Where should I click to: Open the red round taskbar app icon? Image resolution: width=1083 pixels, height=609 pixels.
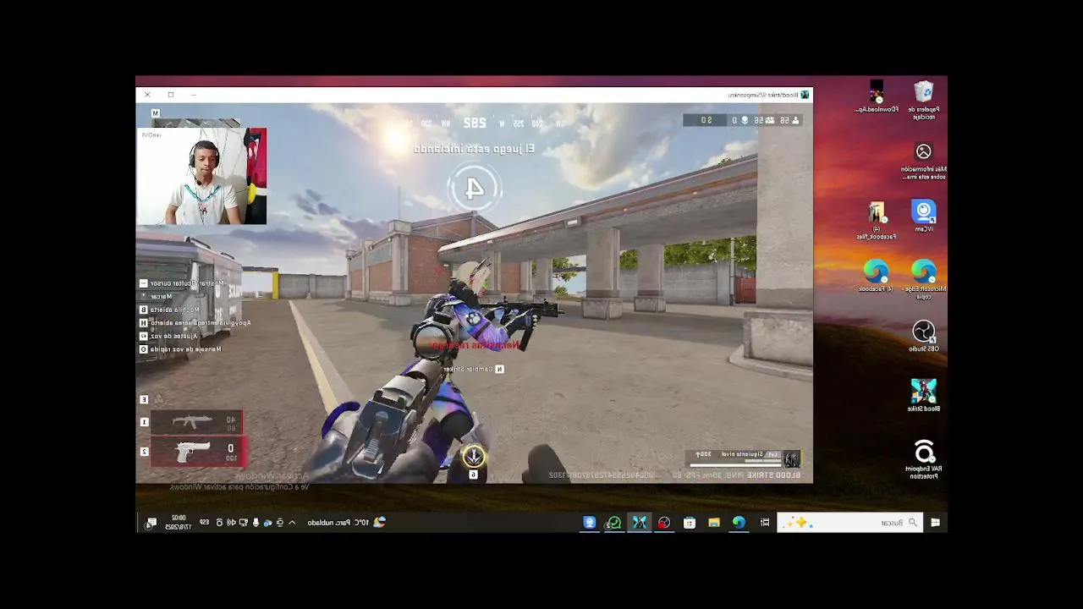pyautogui.click(x=664, y=523)
